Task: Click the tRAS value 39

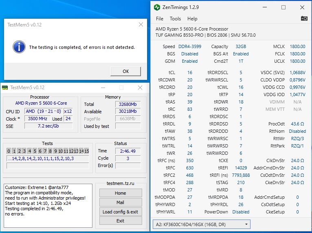Action: 190,102
